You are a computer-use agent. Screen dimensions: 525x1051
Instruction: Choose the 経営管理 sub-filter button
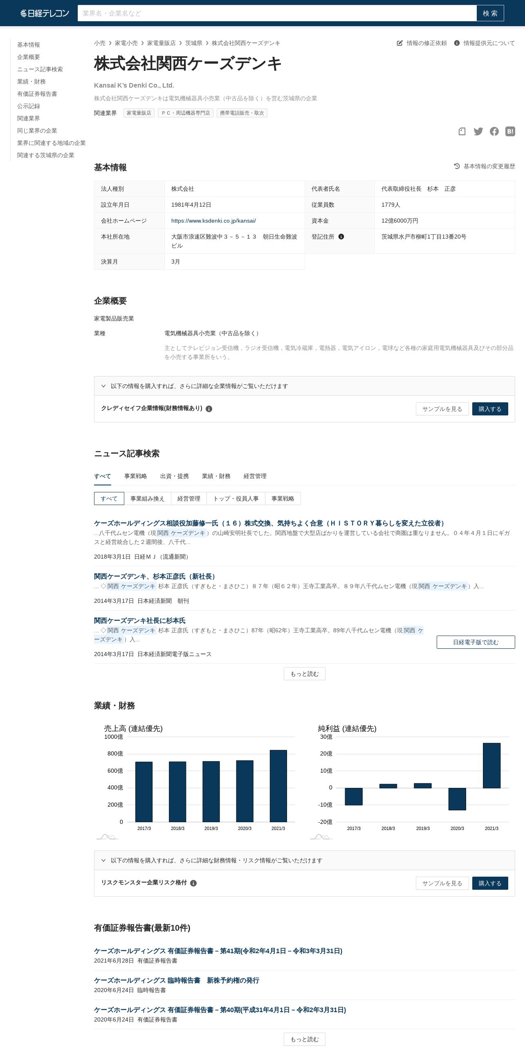point(189,498)
